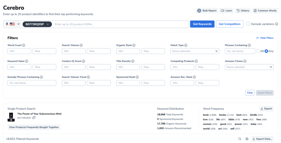Click the Exclude Phrases Containing input field
This screenshot has height=143, width=281.
point(32,83)
